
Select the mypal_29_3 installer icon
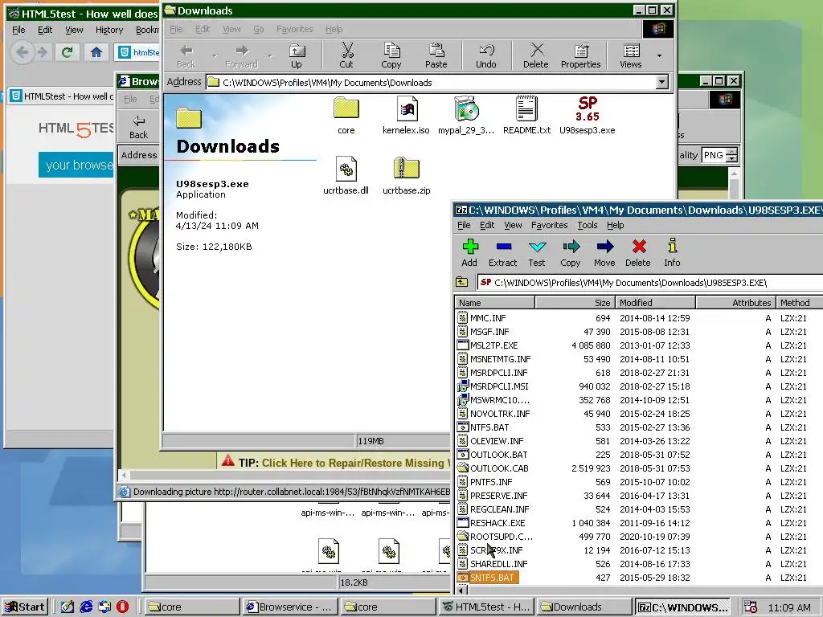466,116
